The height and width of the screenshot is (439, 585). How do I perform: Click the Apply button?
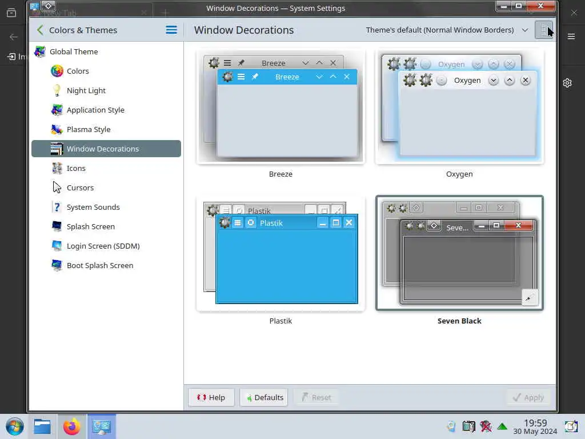(x=528, y=397)
